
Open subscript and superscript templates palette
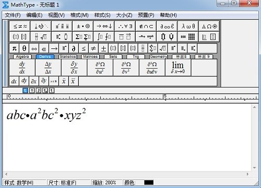click(62, 36)
